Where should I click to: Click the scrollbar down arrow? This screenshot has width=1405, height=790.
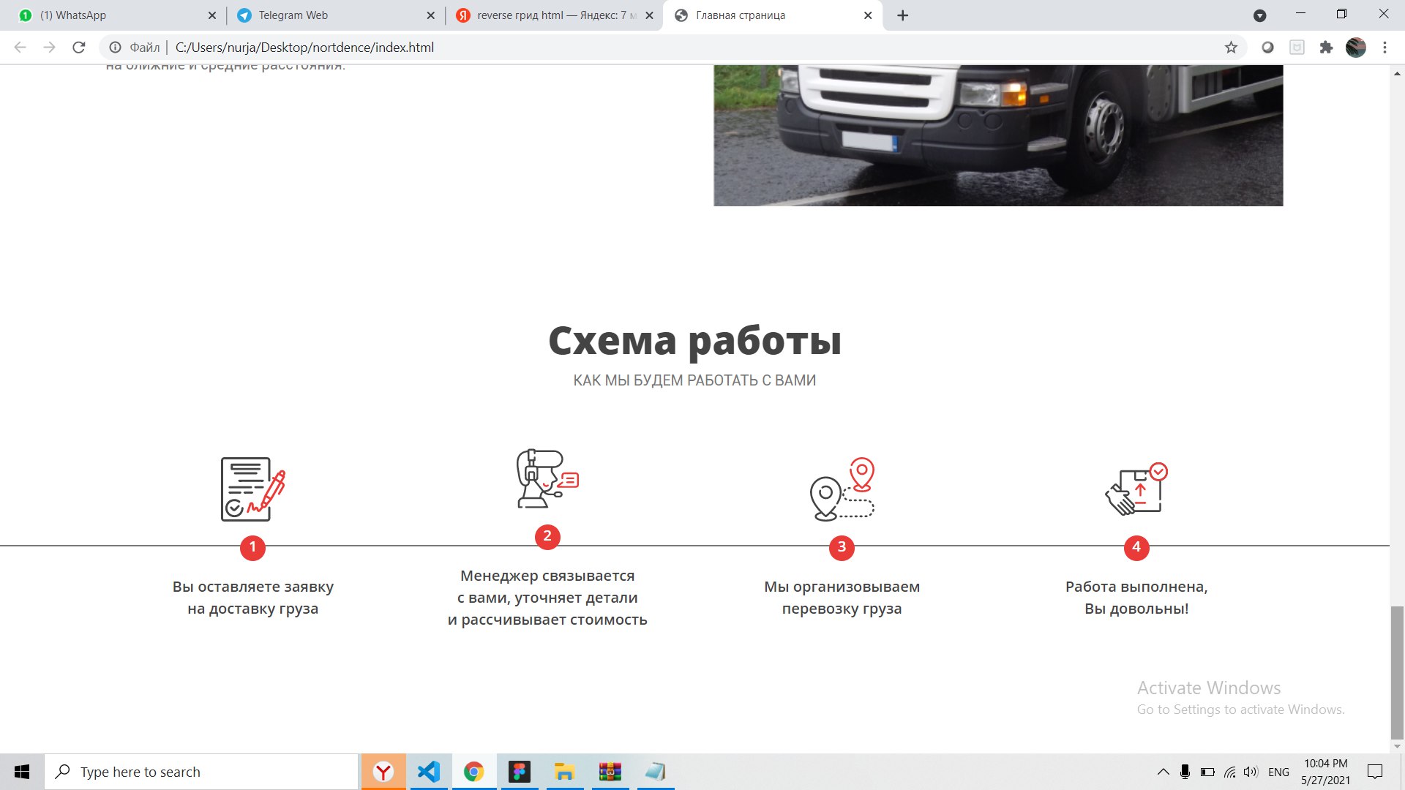1397,746
